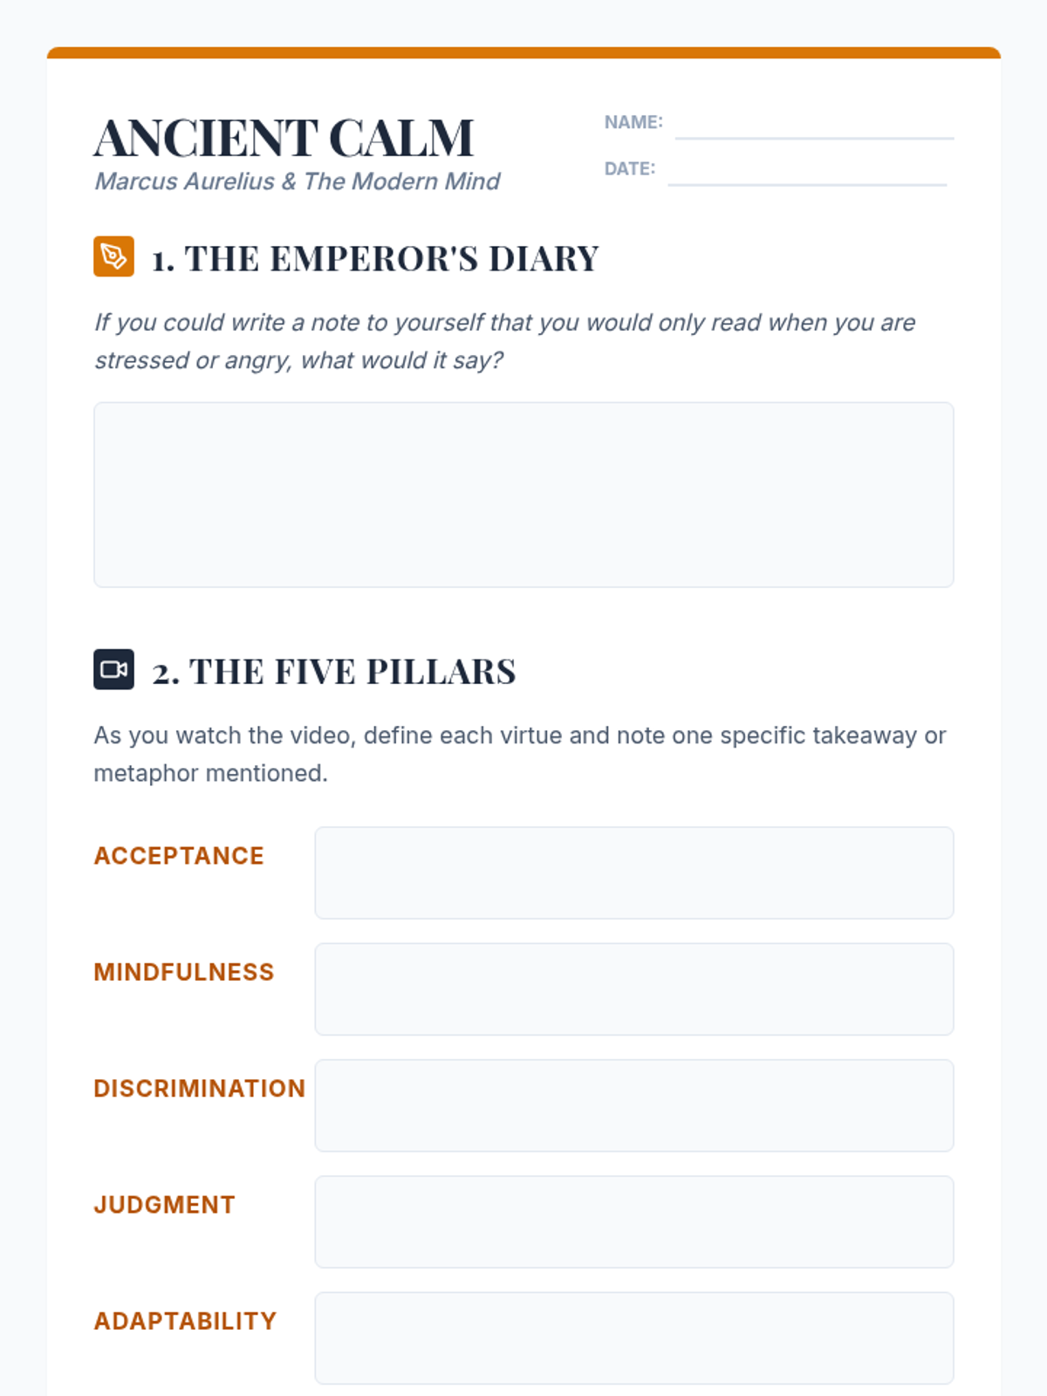The width and height of the screenshot is (1047, 1396).
Task: Click the ADAPTABILITY label
Action: pos(185,1321)
